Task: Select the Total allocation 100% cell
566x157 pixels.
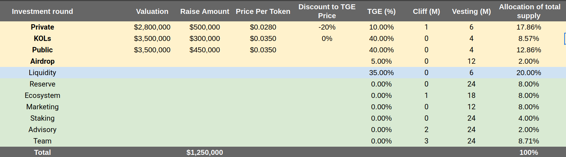Action: pos(529,152)
